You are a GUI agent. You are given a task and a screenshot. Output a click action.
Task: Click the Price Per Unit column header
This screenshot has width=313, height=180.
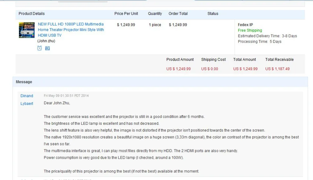(126, 13)
